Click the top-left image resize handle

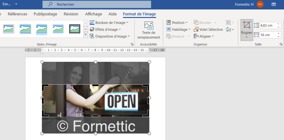[42, 62]
